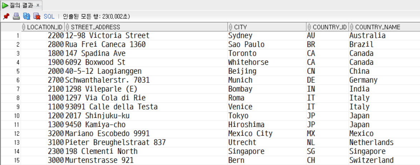The width and height of the screenshot is (420, 165).
Task: Click cell 'Rua Frei Caneca 1360'
Action: click(x=146, y=45)
